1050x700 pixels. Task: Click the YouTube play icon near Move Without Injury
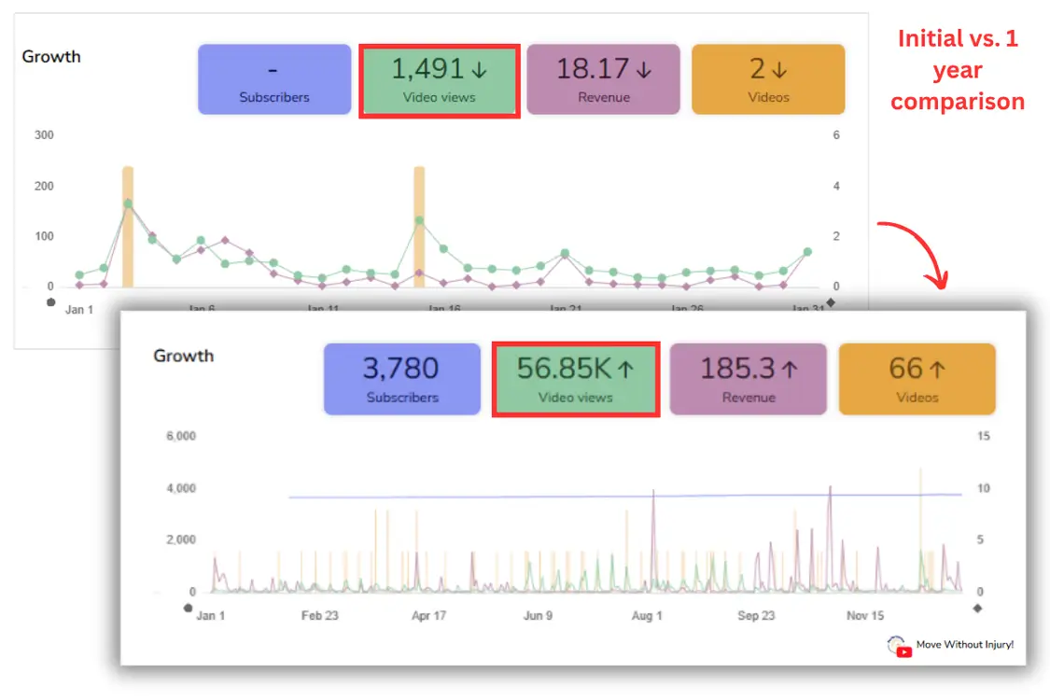(904, 651)
